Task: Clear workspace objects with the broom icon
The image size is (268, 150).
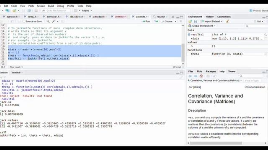Action: click(x=227, y=21)
